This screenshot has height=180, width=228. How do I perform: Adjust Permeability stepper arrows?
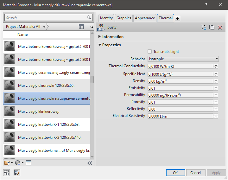[x=216, y=95]
